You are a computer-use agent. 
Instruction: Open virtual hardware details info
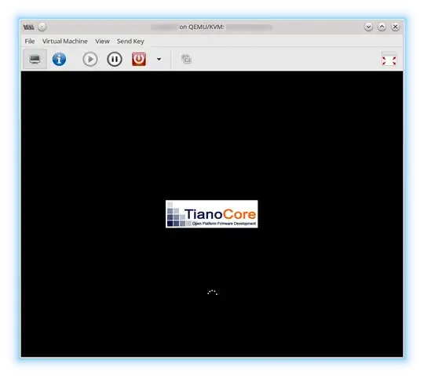(59, 59)
